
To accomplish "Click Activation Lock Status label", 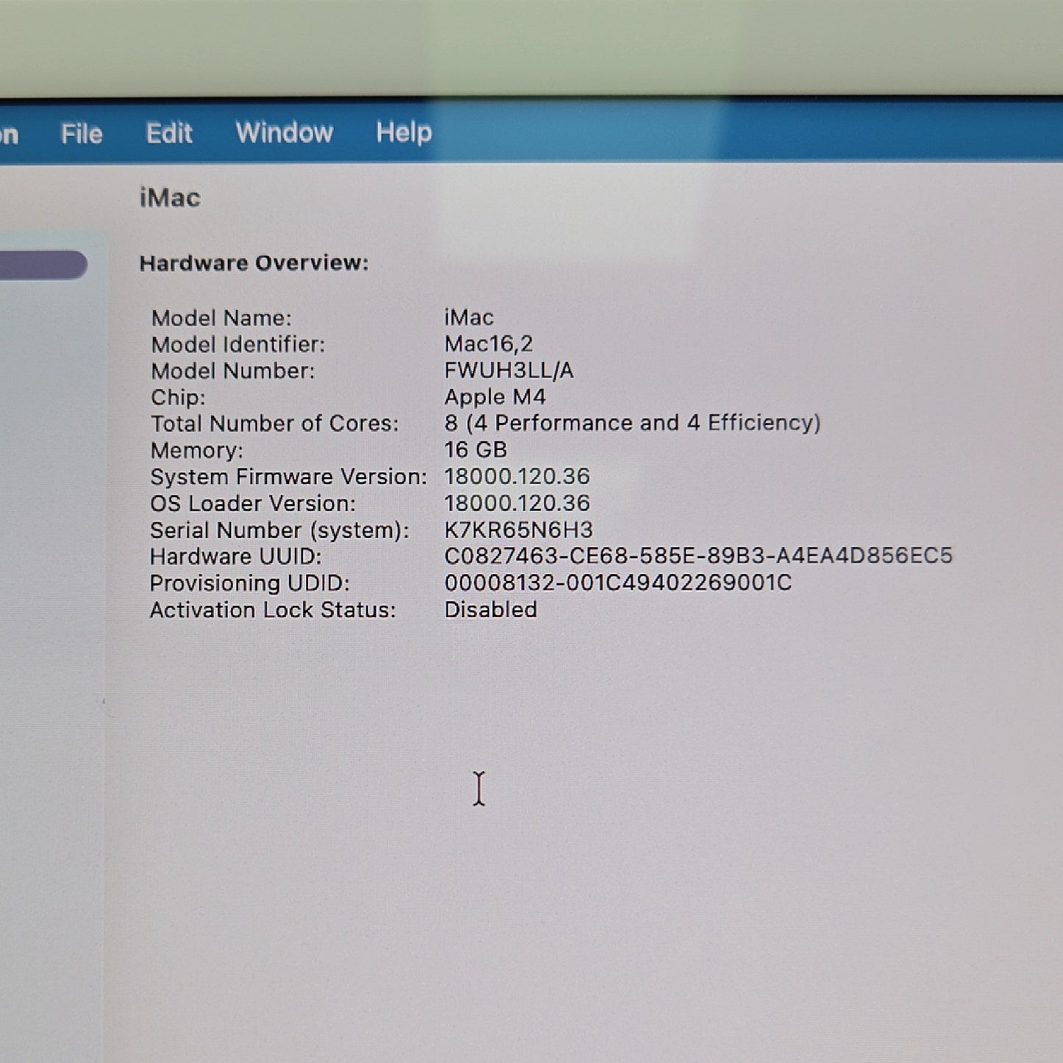I will click(272, 611).
